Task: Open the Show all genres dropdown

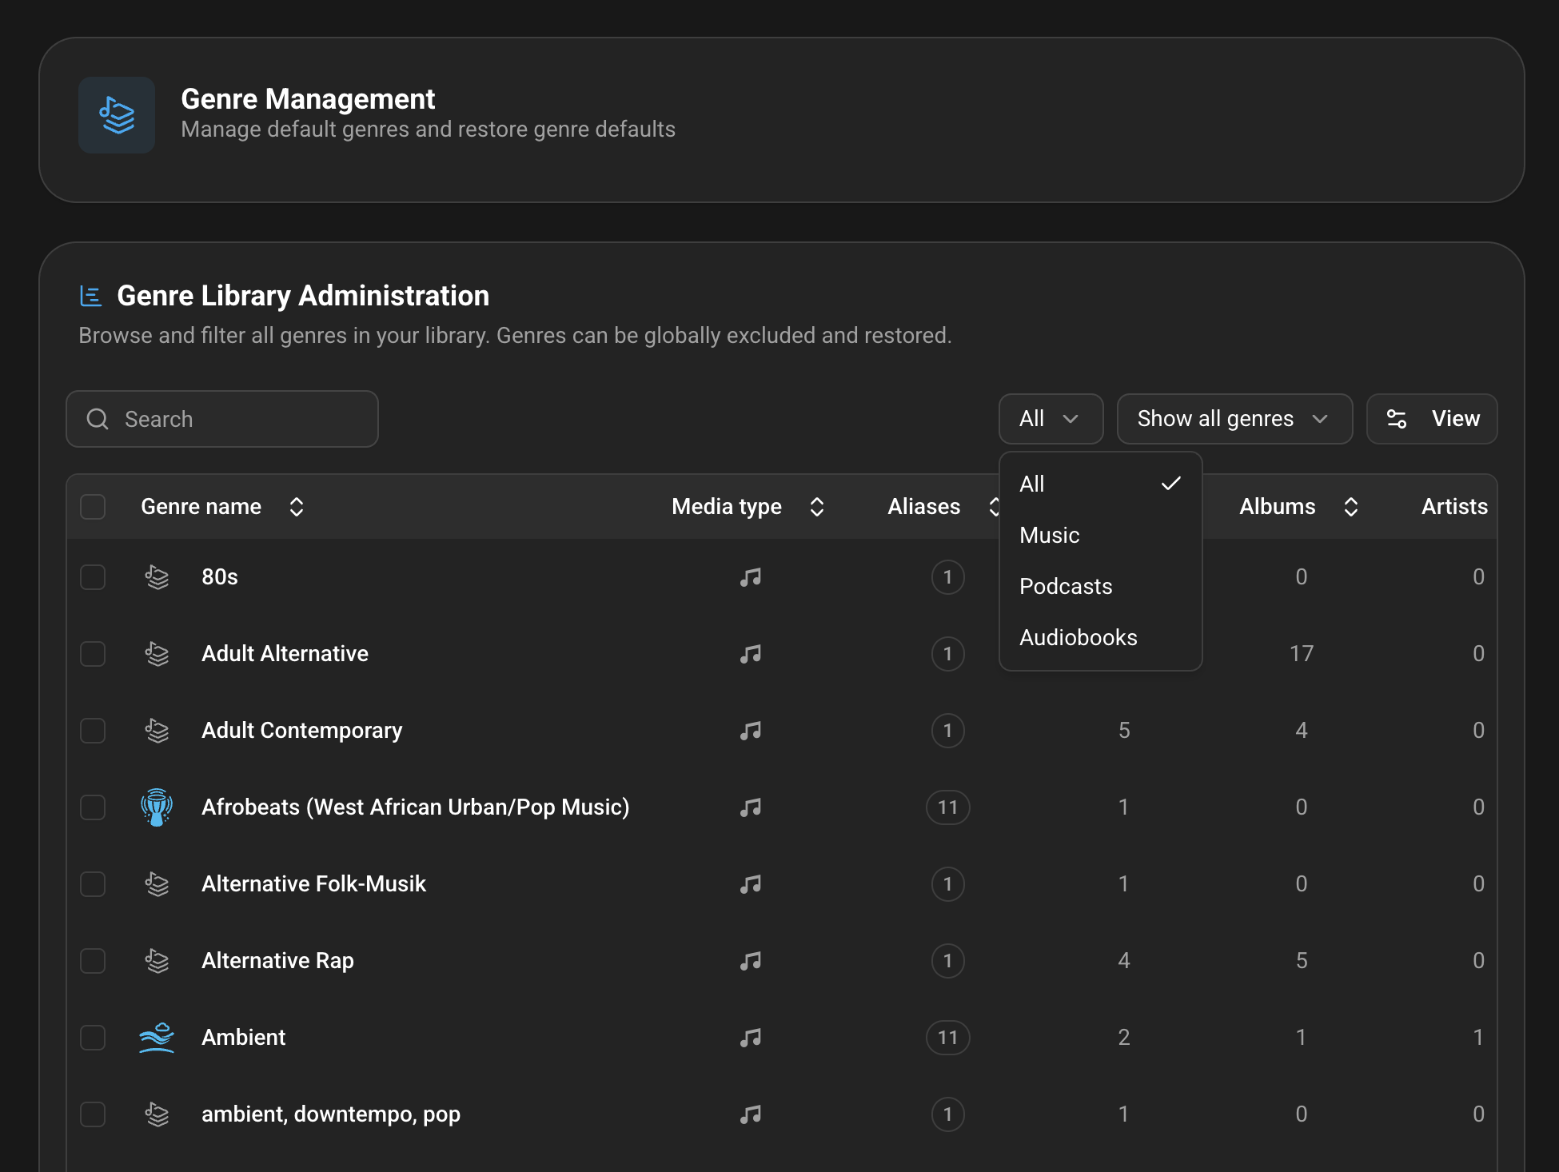Action: click(x=1234, y=419)
